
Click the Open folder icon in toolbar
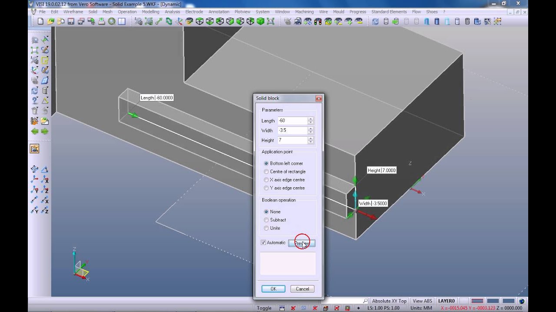51,21
